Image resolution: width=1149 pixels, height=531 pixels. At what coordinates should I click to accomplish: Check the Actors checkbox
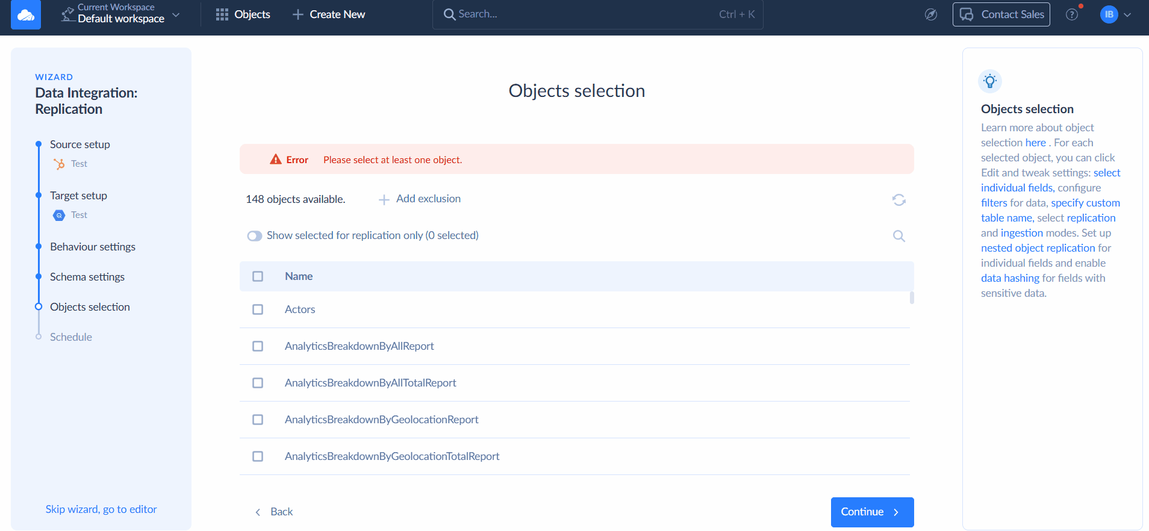(258, 309)
